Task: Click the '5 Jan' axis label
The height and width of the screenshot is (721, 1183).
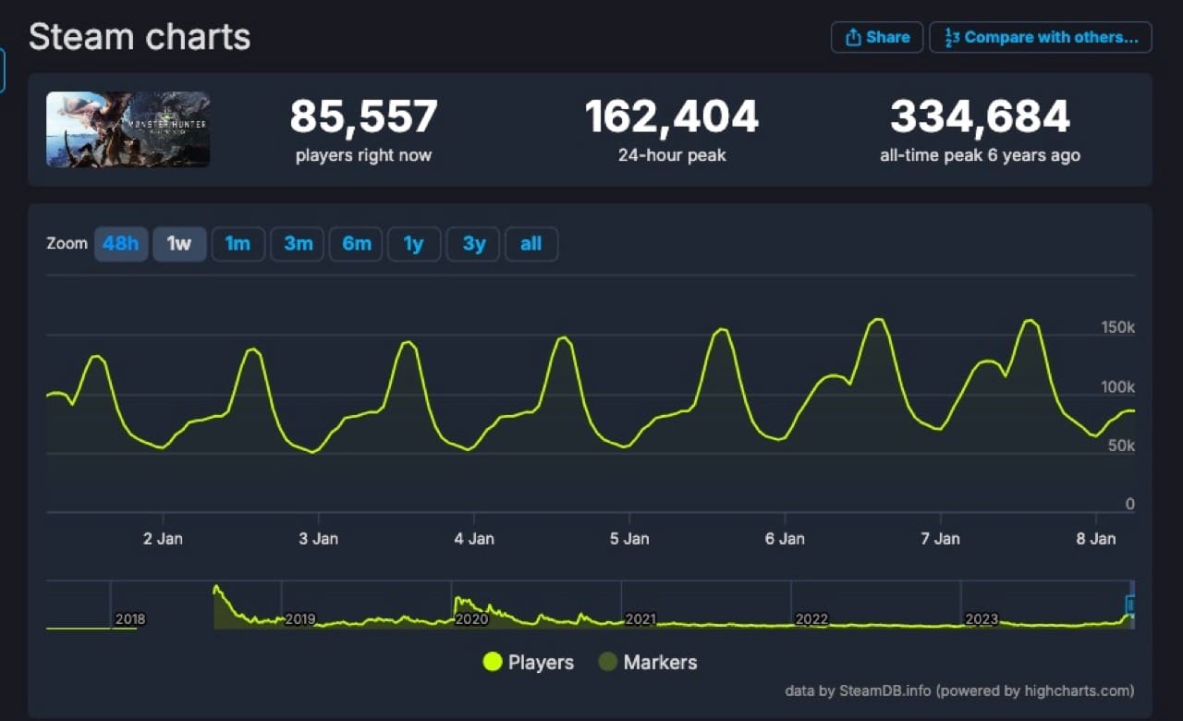Action: (629, 539)
